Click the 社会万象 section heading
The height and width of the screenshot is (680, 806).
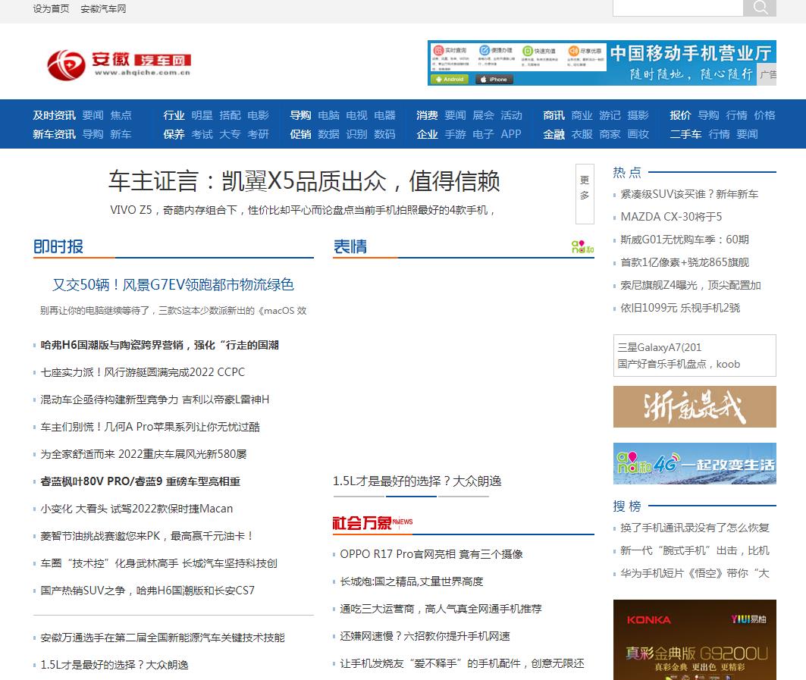click(x=362, y=523)
